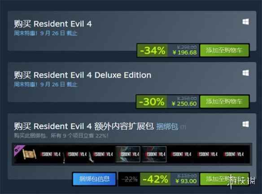Click Windows icon on the bundle panel
Image resolution: width=262 pixels, height=194 pixels.
click(246, 124)
